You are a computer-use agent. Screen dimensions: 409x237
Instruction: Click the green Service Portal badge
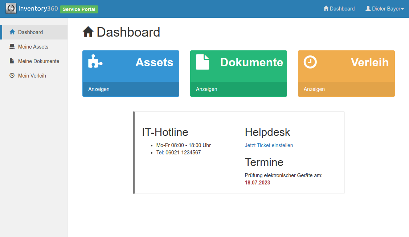(79, 9)
